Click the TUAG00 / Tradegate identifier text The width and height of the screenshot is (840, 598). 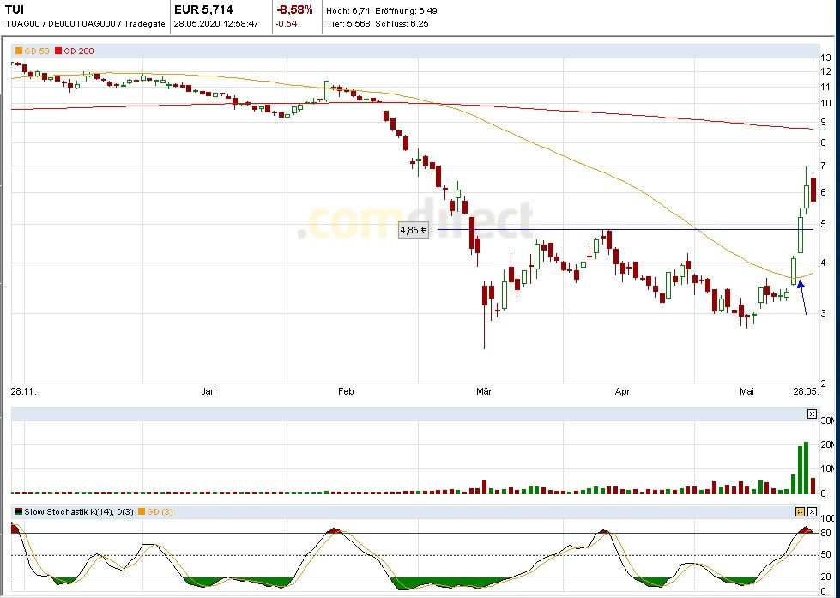click(x=85, y=24)
